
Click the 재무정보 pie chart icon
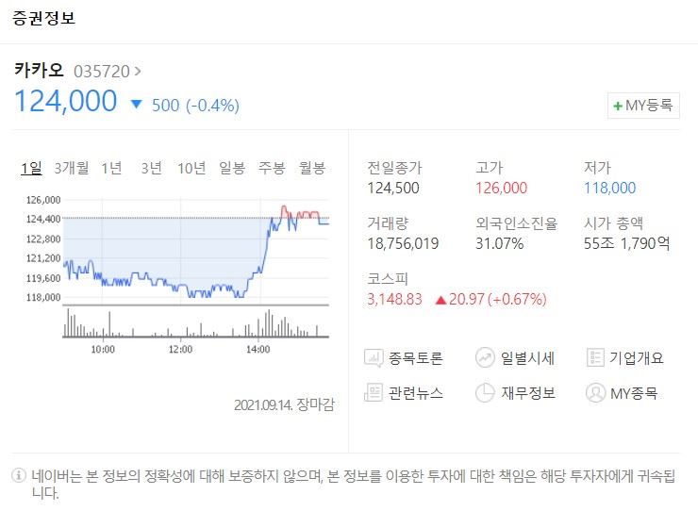point(486,392)
